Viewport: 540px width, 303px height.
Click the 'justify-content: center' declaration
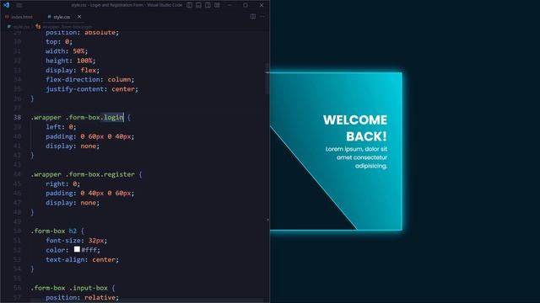(x=92, y=89)
